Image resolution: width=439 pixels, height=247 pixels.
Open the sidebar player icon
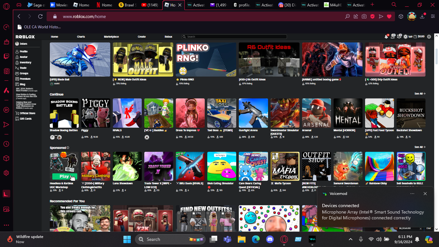(x=6, y=110)
